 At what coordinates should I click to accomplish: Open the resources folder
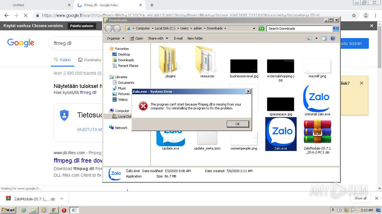pos(207,62)
